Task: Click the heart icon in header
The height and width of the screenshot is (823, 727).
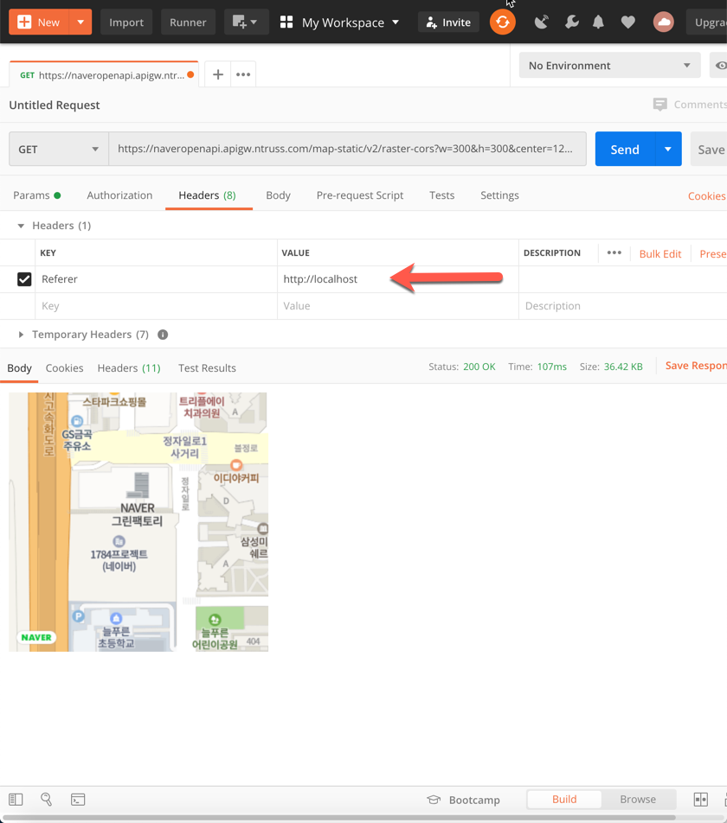Action: click(627, 22)
